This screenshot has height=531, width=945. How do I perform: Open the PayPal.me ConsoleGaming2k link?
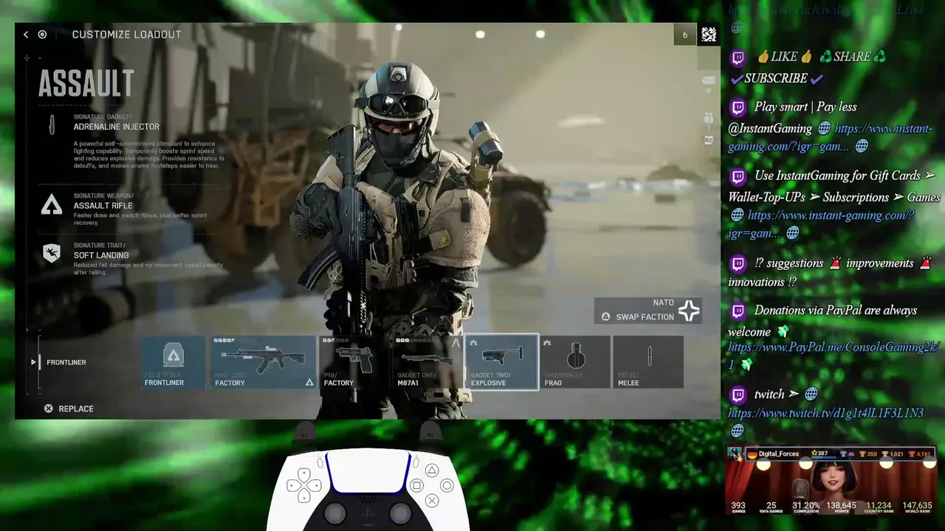pos(834,355)
